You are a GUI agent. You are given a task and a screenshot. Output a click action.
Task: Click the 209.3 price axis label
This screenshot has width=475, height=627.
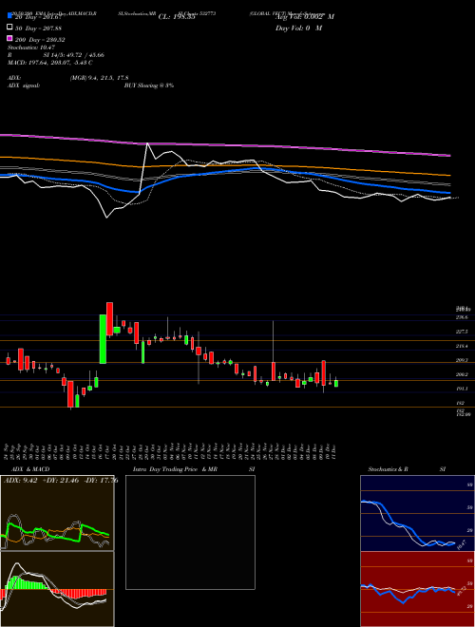pos(463,360)
